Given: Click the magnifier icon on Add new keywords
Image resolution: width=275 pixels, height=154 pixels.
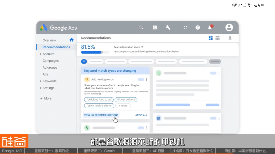Looking at the screenshot, I should tap(87, 80).
